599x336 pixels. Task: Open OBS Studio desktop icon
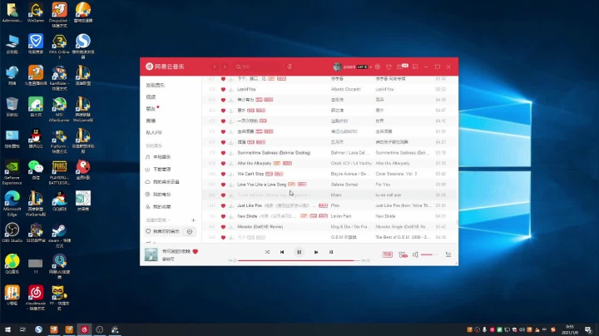(12, 233)
